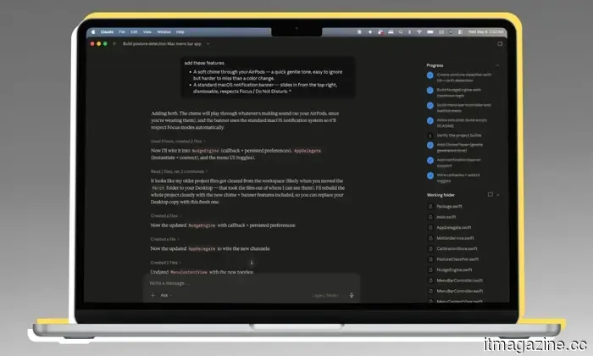The image size is (593, 356).
Task: Open the model selector in the message box
Action: [325, 296]
